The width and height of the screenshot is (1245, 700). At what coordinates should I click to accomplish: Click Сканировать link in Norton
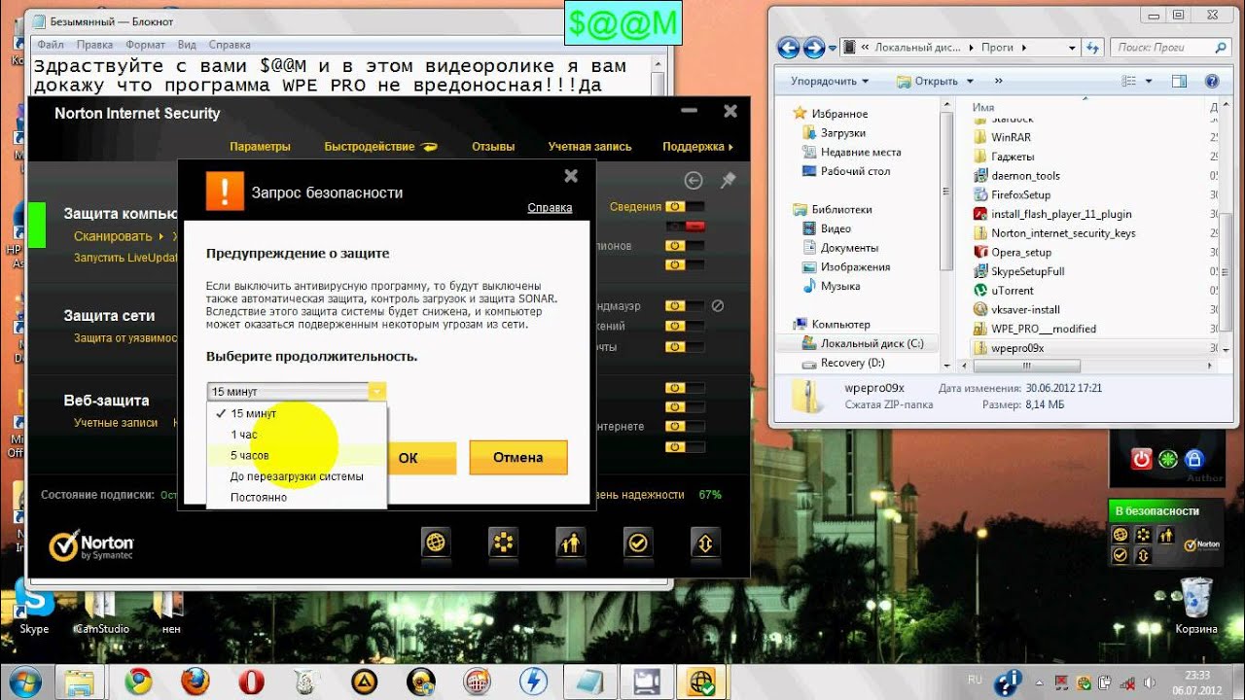pyautogui.click(x=113, y=236)
